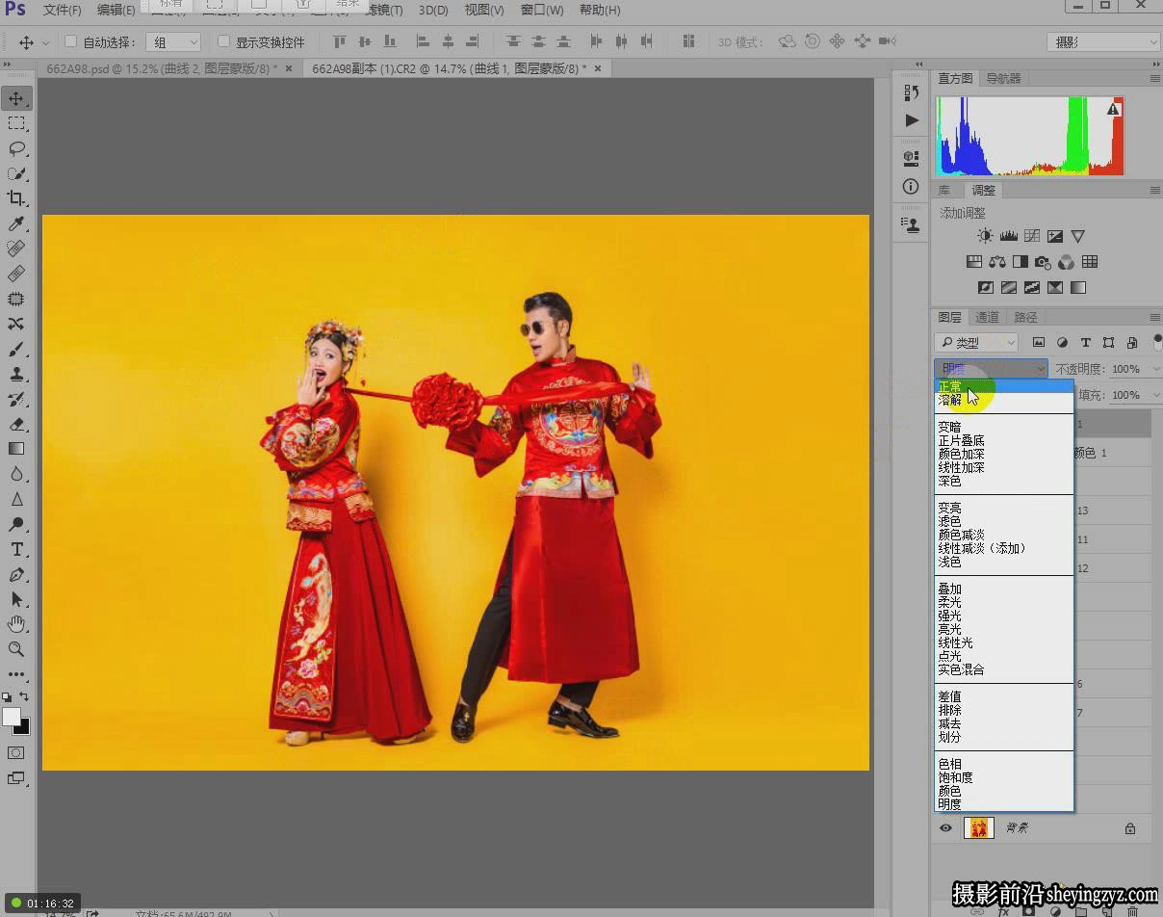
Task: Enable the 自动选择 checkbox
Action: point(70,42)
